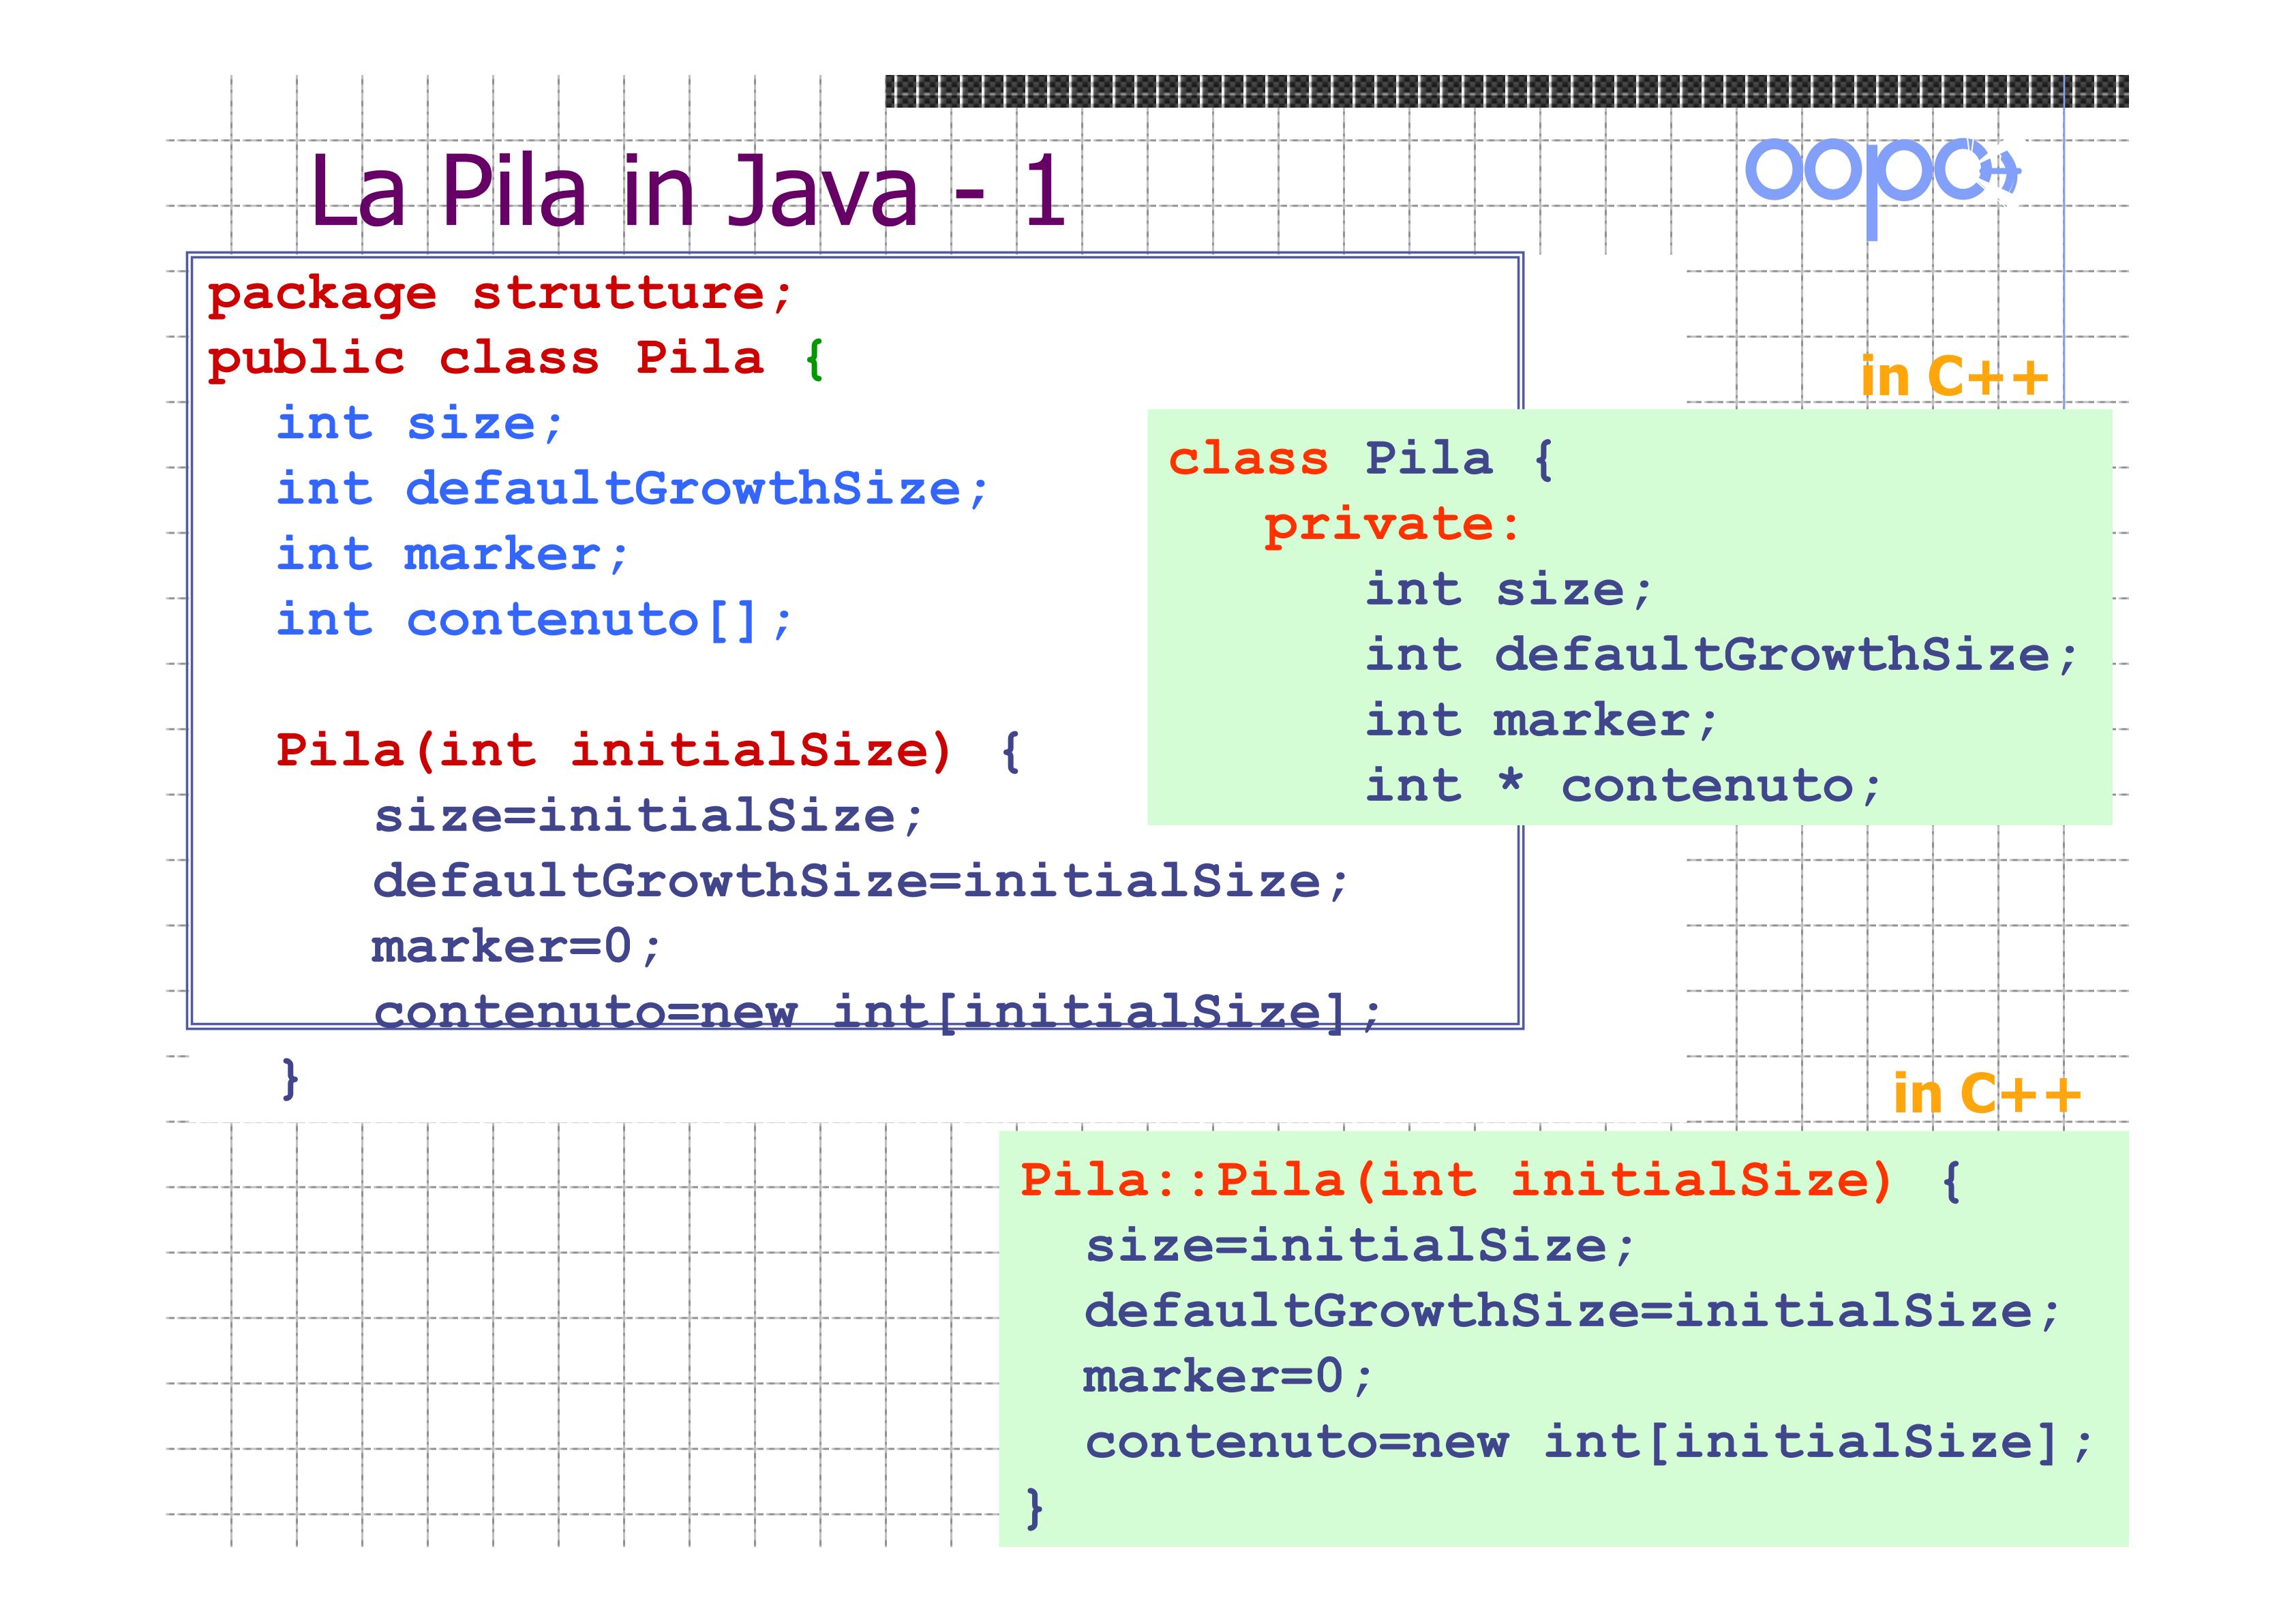Click 'marker=0;' in the lower green box
Screen dimensions: 2296x1622
(1228, 1377)
